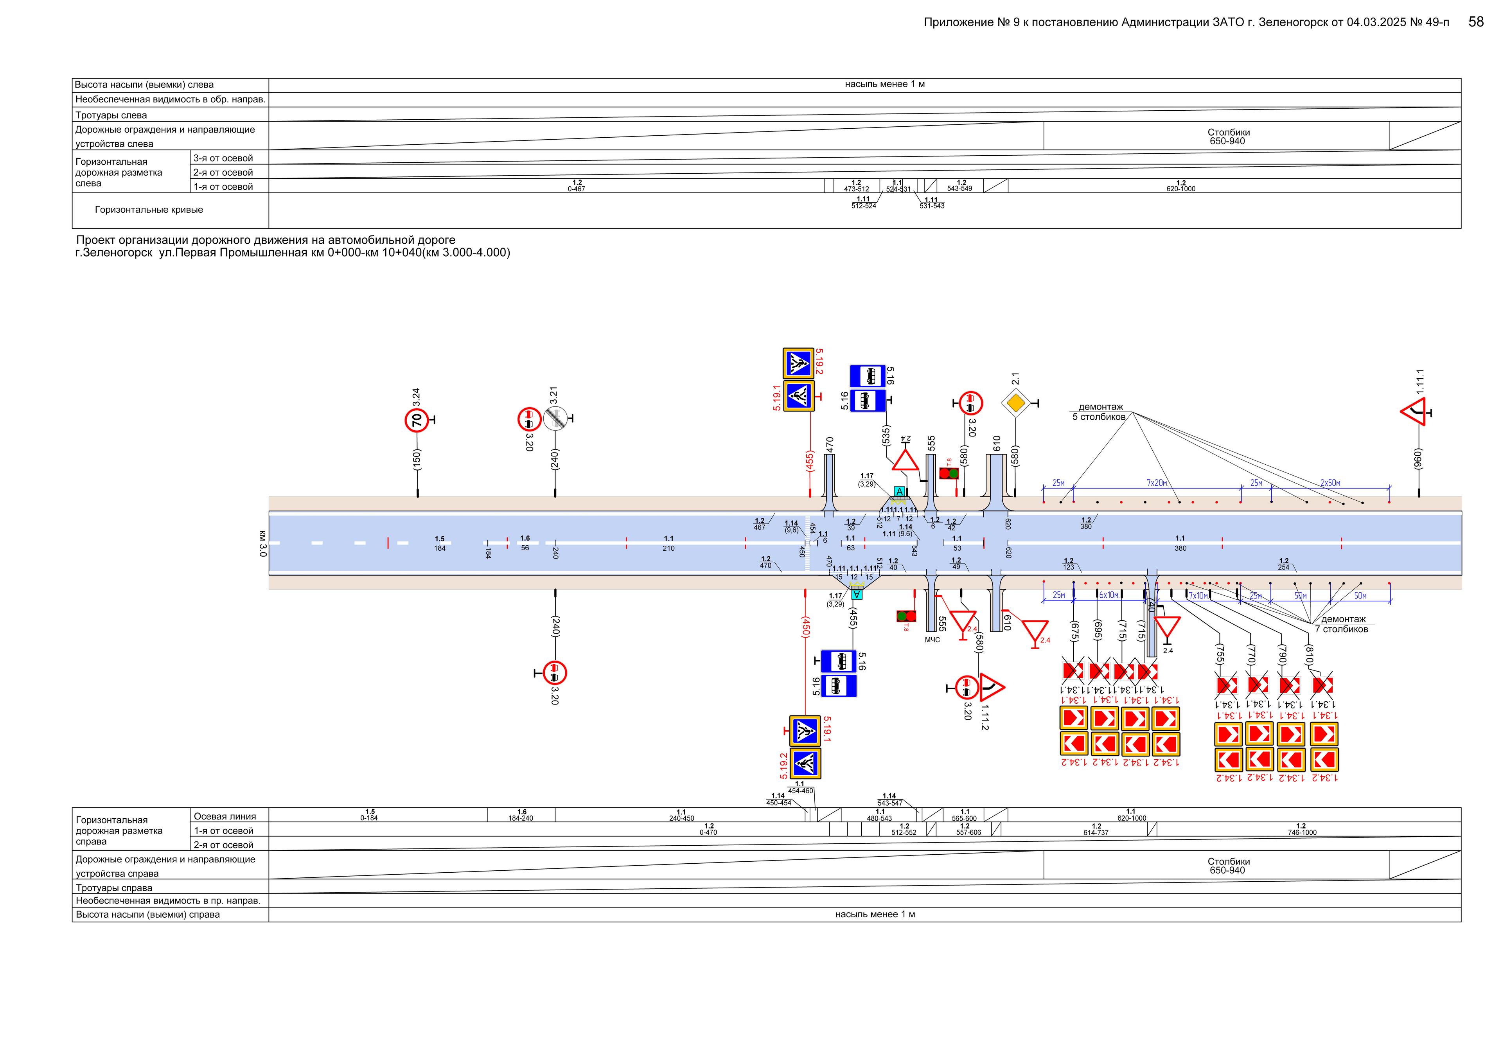The height and width of the screenshot is (1062, 1502).
Task: Click the 'демонтаж 7 столбиков' annotation
Action: [1344, 624]
